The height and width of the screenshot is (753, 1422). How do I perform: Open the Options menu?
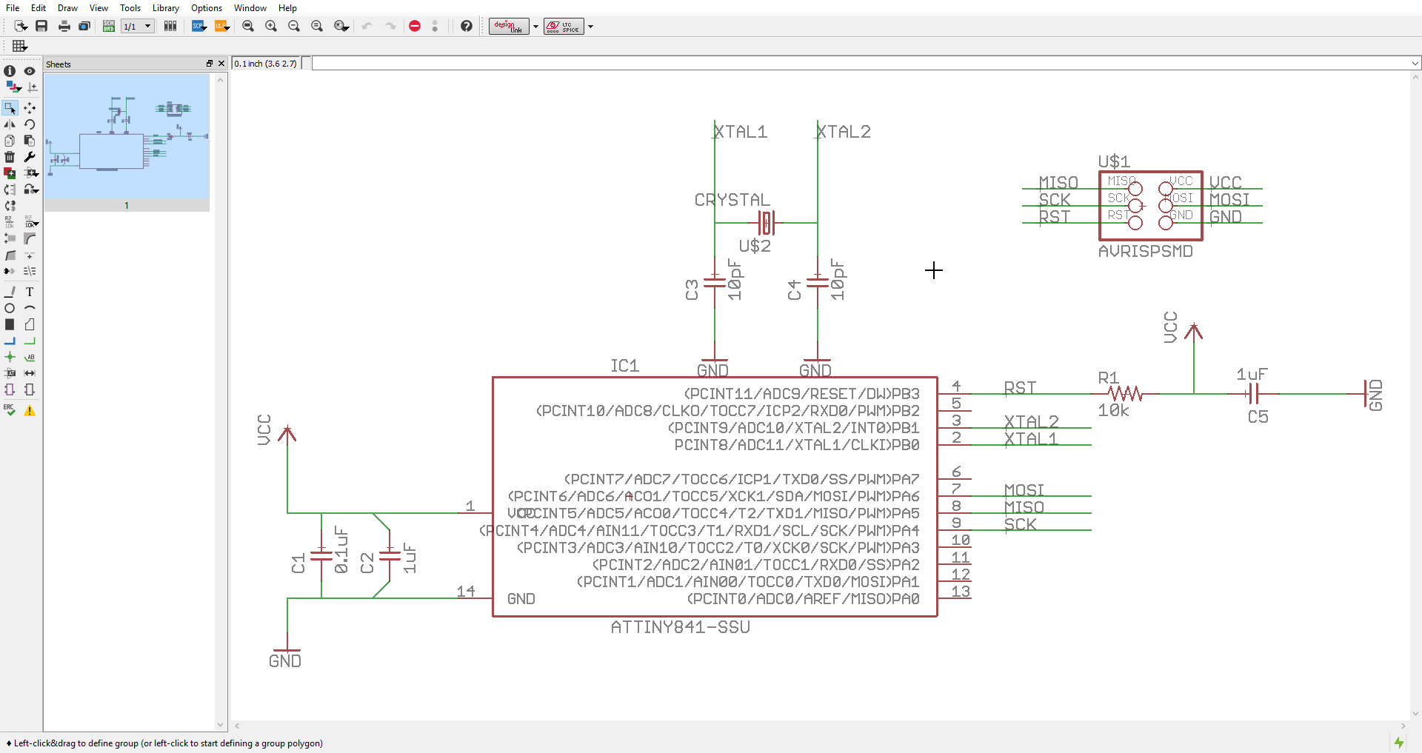click(207, 8)
